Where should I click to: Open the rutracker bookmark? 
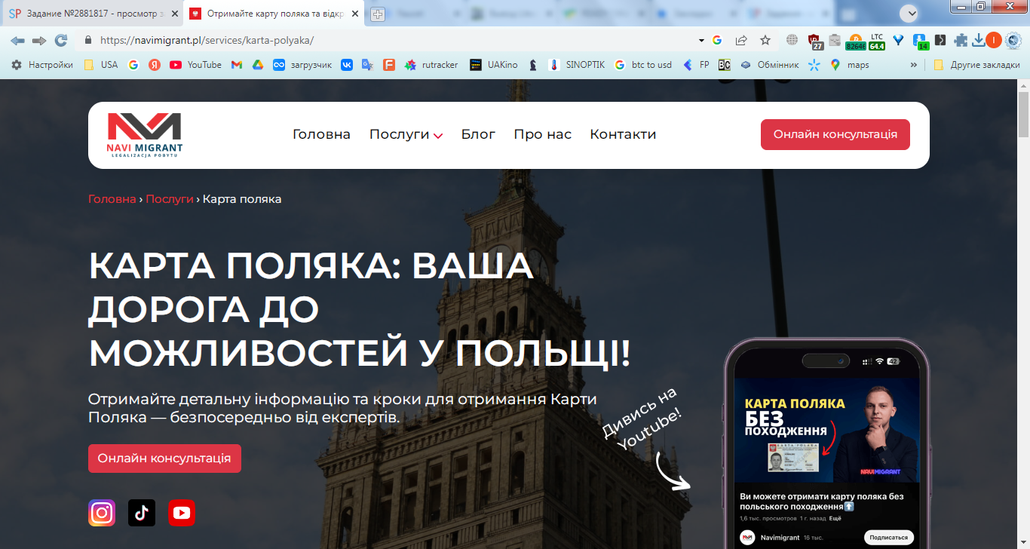coord(431,65)
